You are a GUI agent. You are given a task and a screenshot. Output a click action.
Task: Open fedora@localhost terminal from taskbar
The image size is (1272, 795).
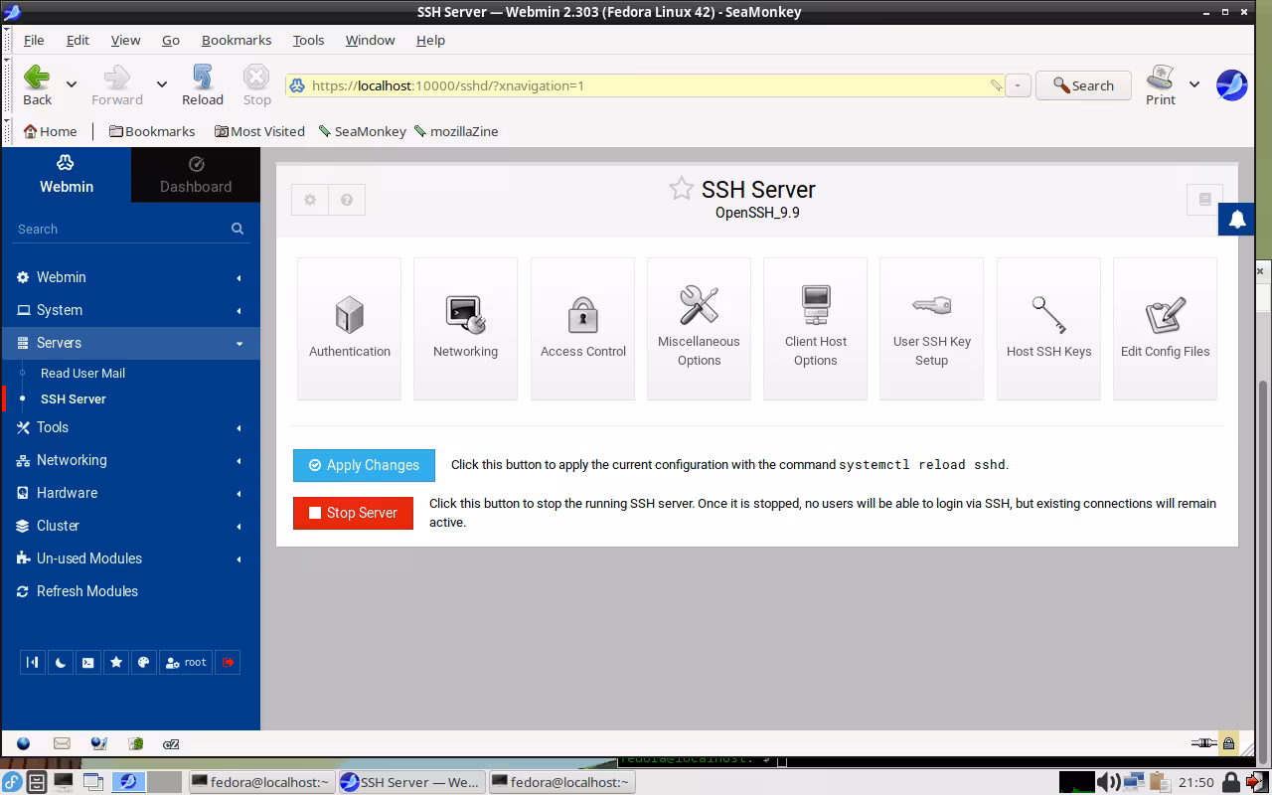pyautogui.click(x=260, y=782)
